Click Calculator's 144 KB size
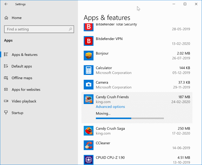Image resolution: width=202 pixels, height=165 pixels. 185,68
